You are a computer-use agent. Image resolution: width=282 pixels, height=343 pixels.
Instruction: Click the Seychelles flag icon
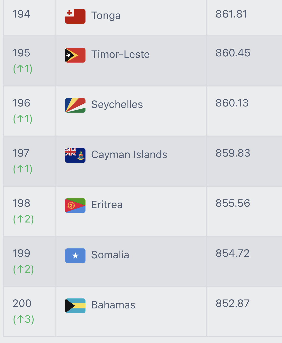(x=75, y=105)
